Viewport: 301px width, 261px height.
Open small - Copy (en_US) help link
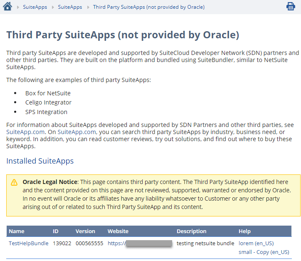pyautogui.click(x=264, y=252)
